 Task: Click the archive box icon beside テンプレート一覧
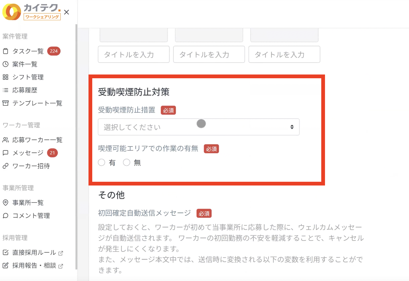point(5,103)
